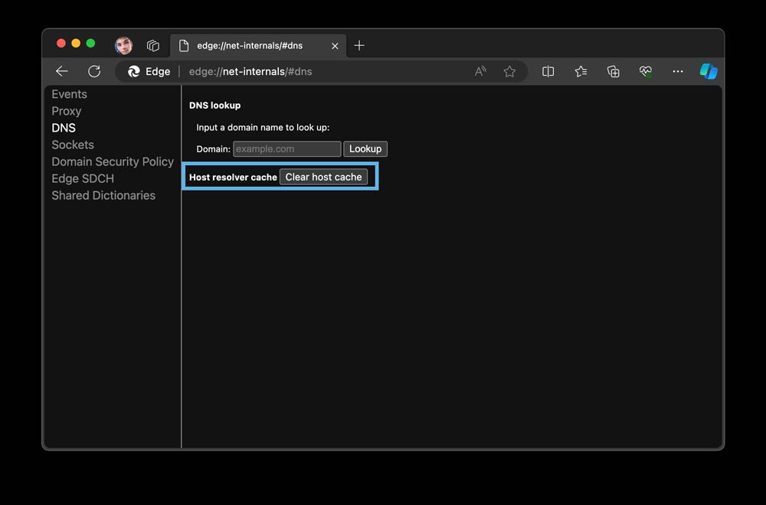The width and height of the screenshot is (766, 505).
Task: Open the profile avatar menu
Action: [123, 45]
